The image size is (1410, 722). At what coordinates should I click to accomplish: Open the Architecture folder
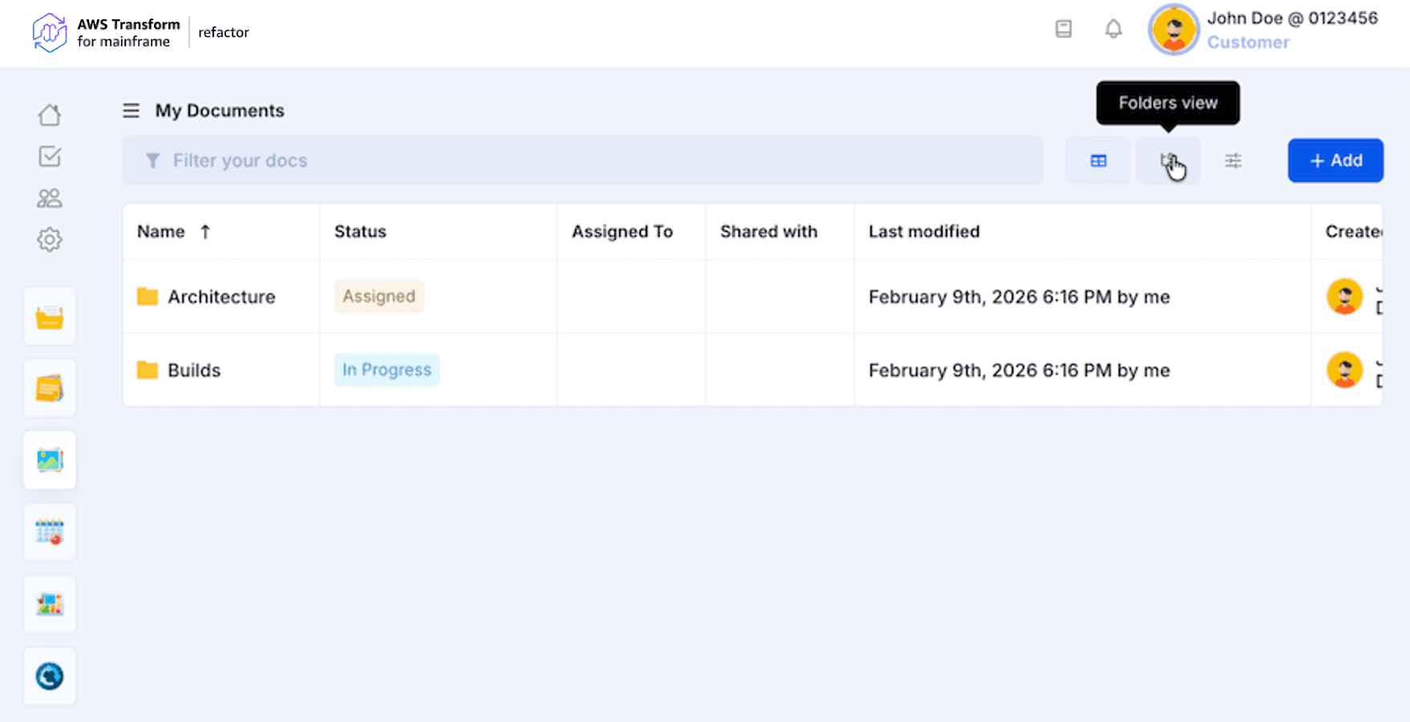(221, 297)
